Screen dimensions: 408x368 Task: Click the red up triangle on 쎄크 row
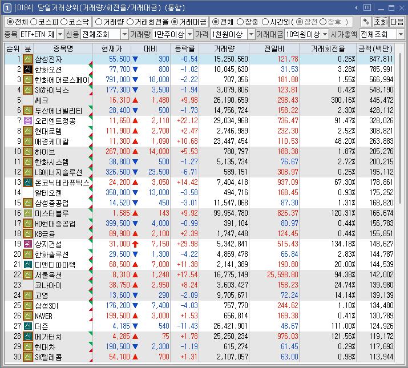coord(135,100)
